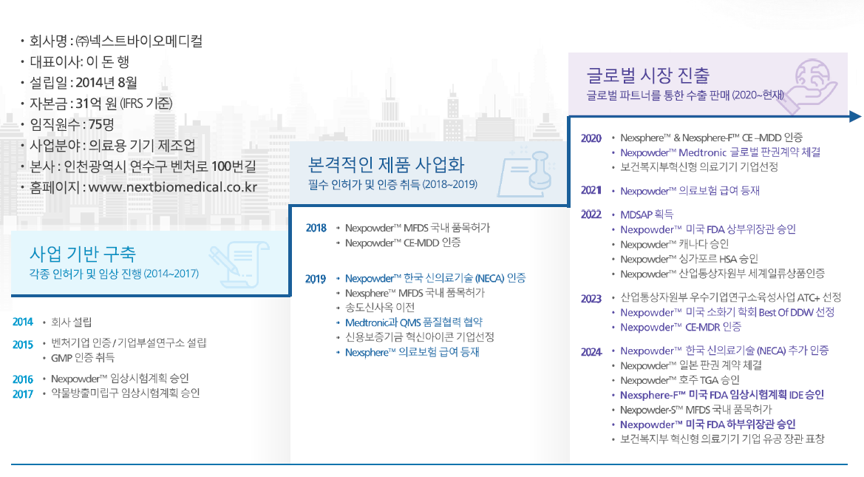Click the CEO line 대표이사: 이 돈 행
This screenshot has height=477, width=864.
click(x=79, y=62)
